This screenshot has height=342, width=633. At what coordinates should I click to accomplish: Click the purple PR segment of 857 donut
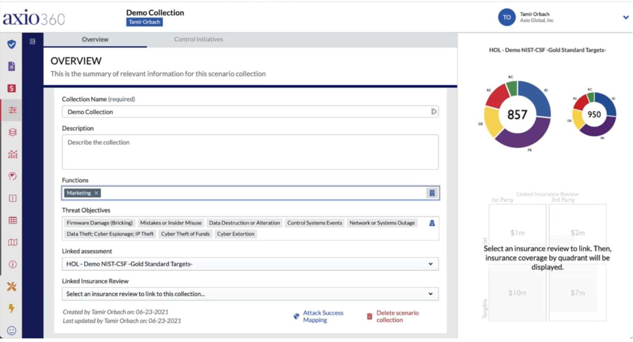click(524, 138)
